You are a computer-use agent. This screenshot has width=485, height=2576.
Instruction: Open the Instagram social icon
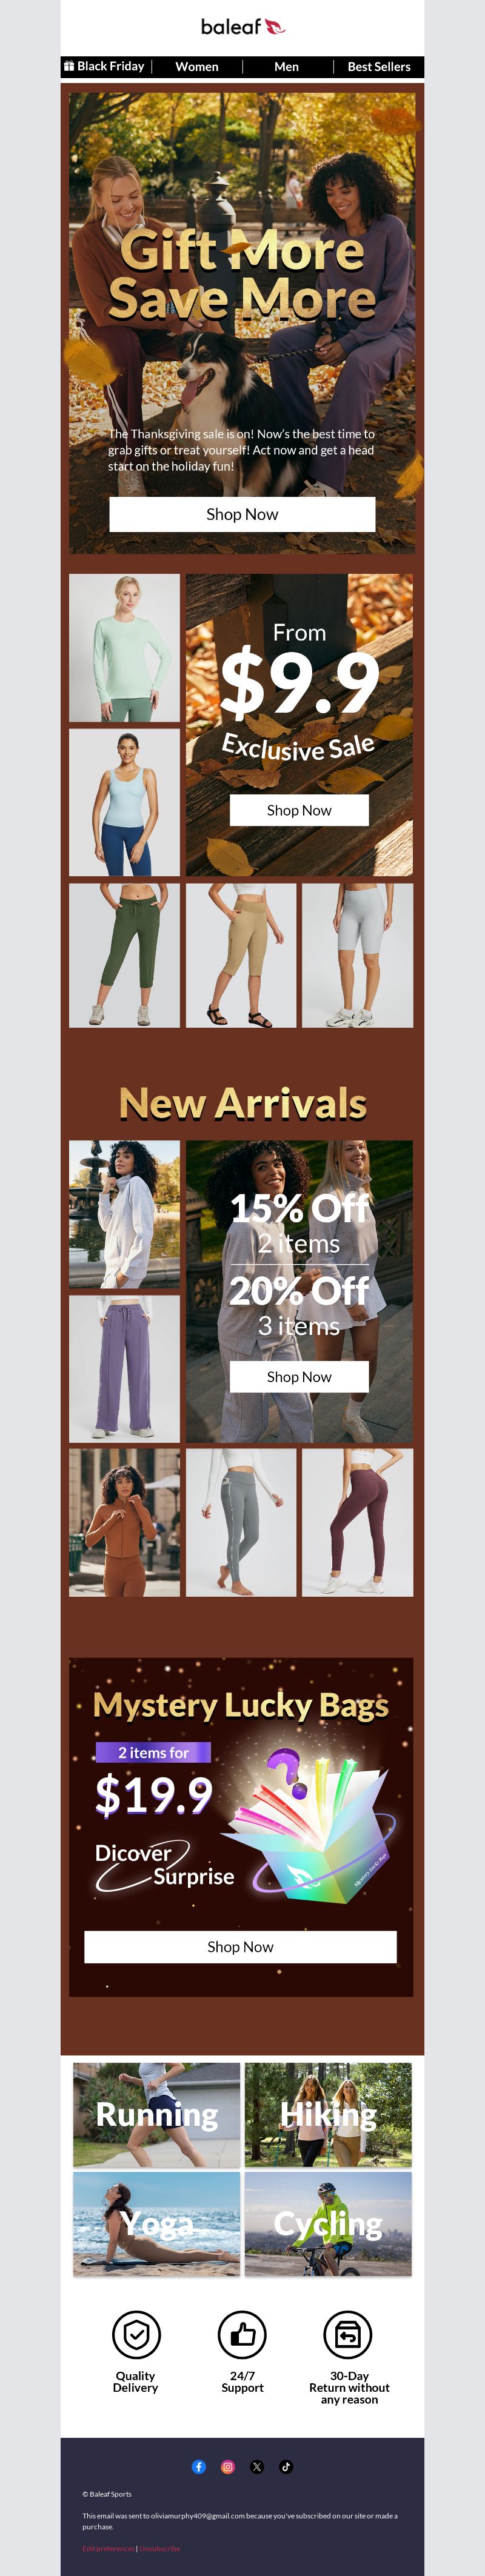(228, 2467)
